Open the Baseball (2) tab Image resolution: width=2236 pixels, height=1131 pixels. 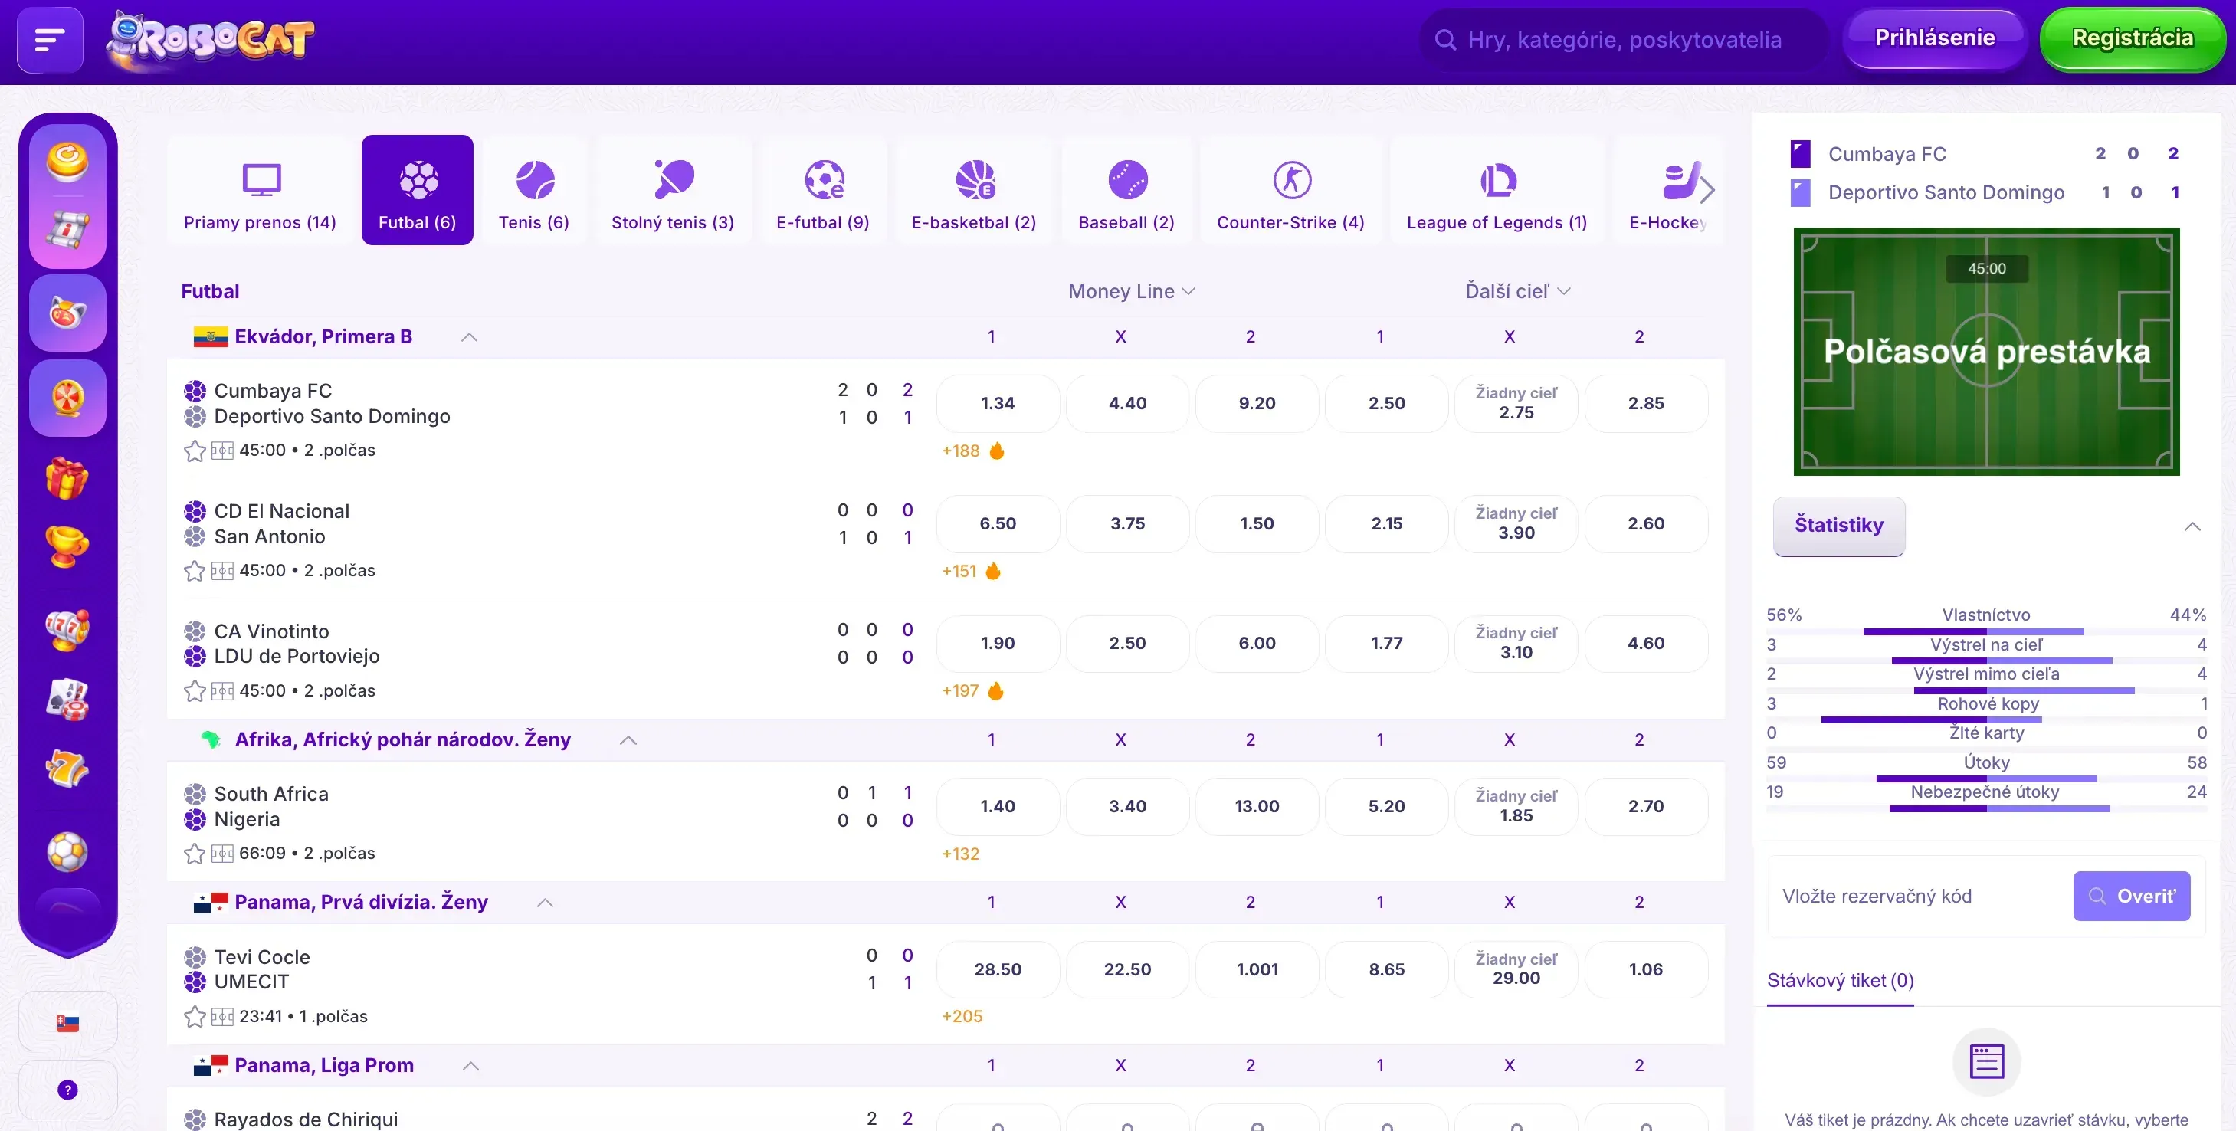coord(1126,190)
